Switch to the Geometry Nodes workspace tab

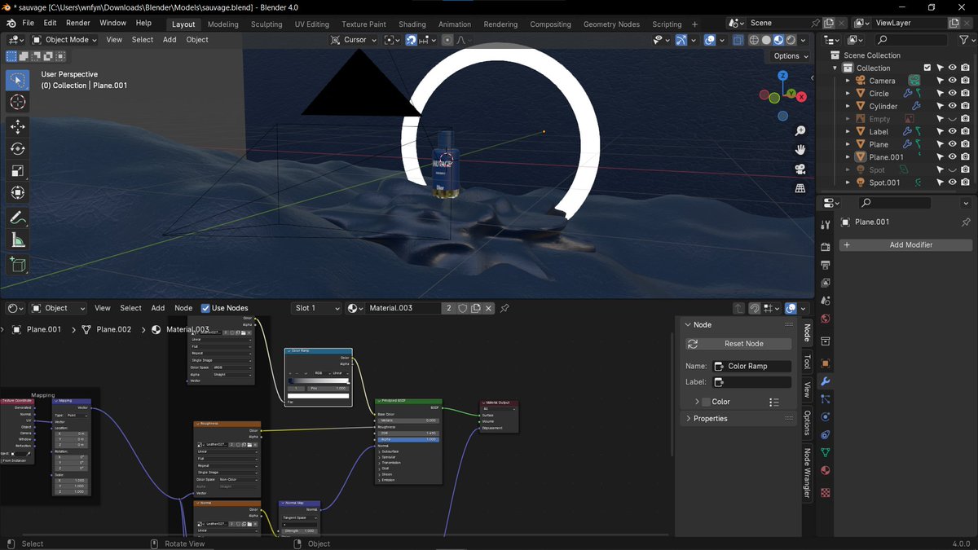[611, 24]
